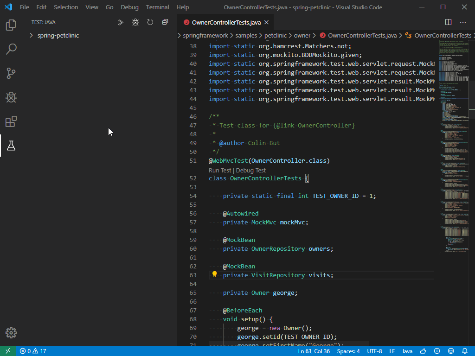The width and height of the screenshot is (475, 356).
Task: Click TEST_OWNER_ID on line 54
Action: click(335, 196)
